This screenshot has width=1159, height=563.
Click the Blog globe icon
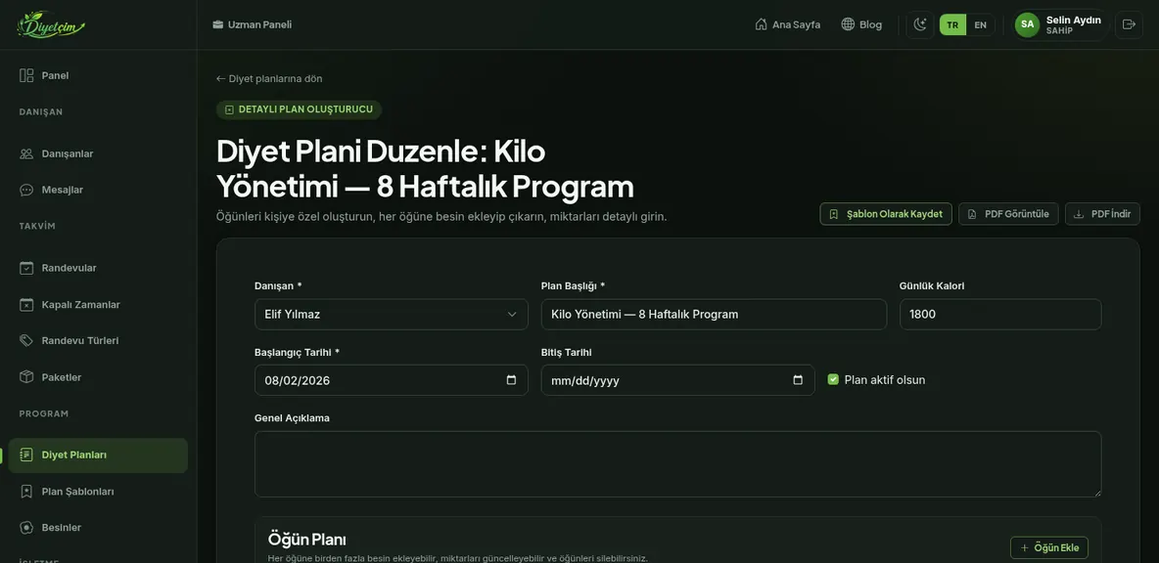coord(848,24)
